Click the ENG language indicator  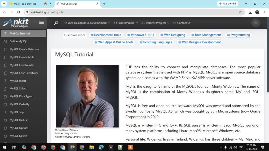tap(241, 147)
